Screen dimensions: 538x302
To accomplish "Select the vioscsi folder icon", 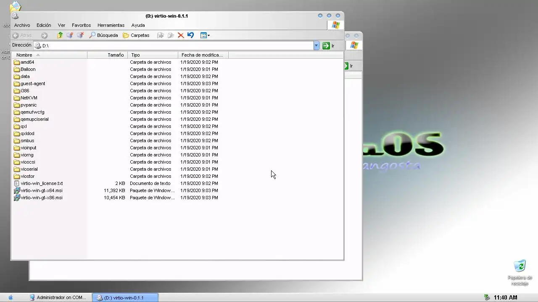I will coord(17,162).
